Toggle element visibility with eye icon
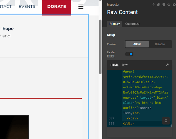The image size is (176, 139). pyautogui.click(x=169, y=5)
